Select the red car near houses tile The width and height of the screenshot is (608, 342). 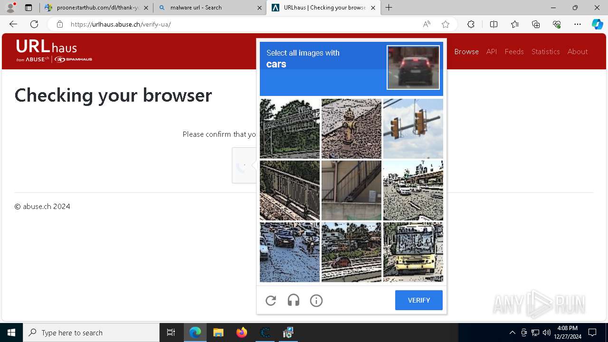pos(351,252)
